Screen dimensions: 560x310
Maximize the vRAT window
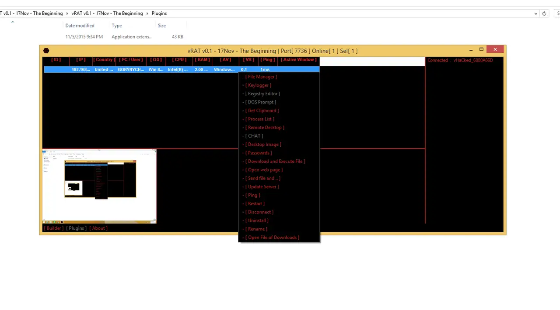(x=481, y=50)
